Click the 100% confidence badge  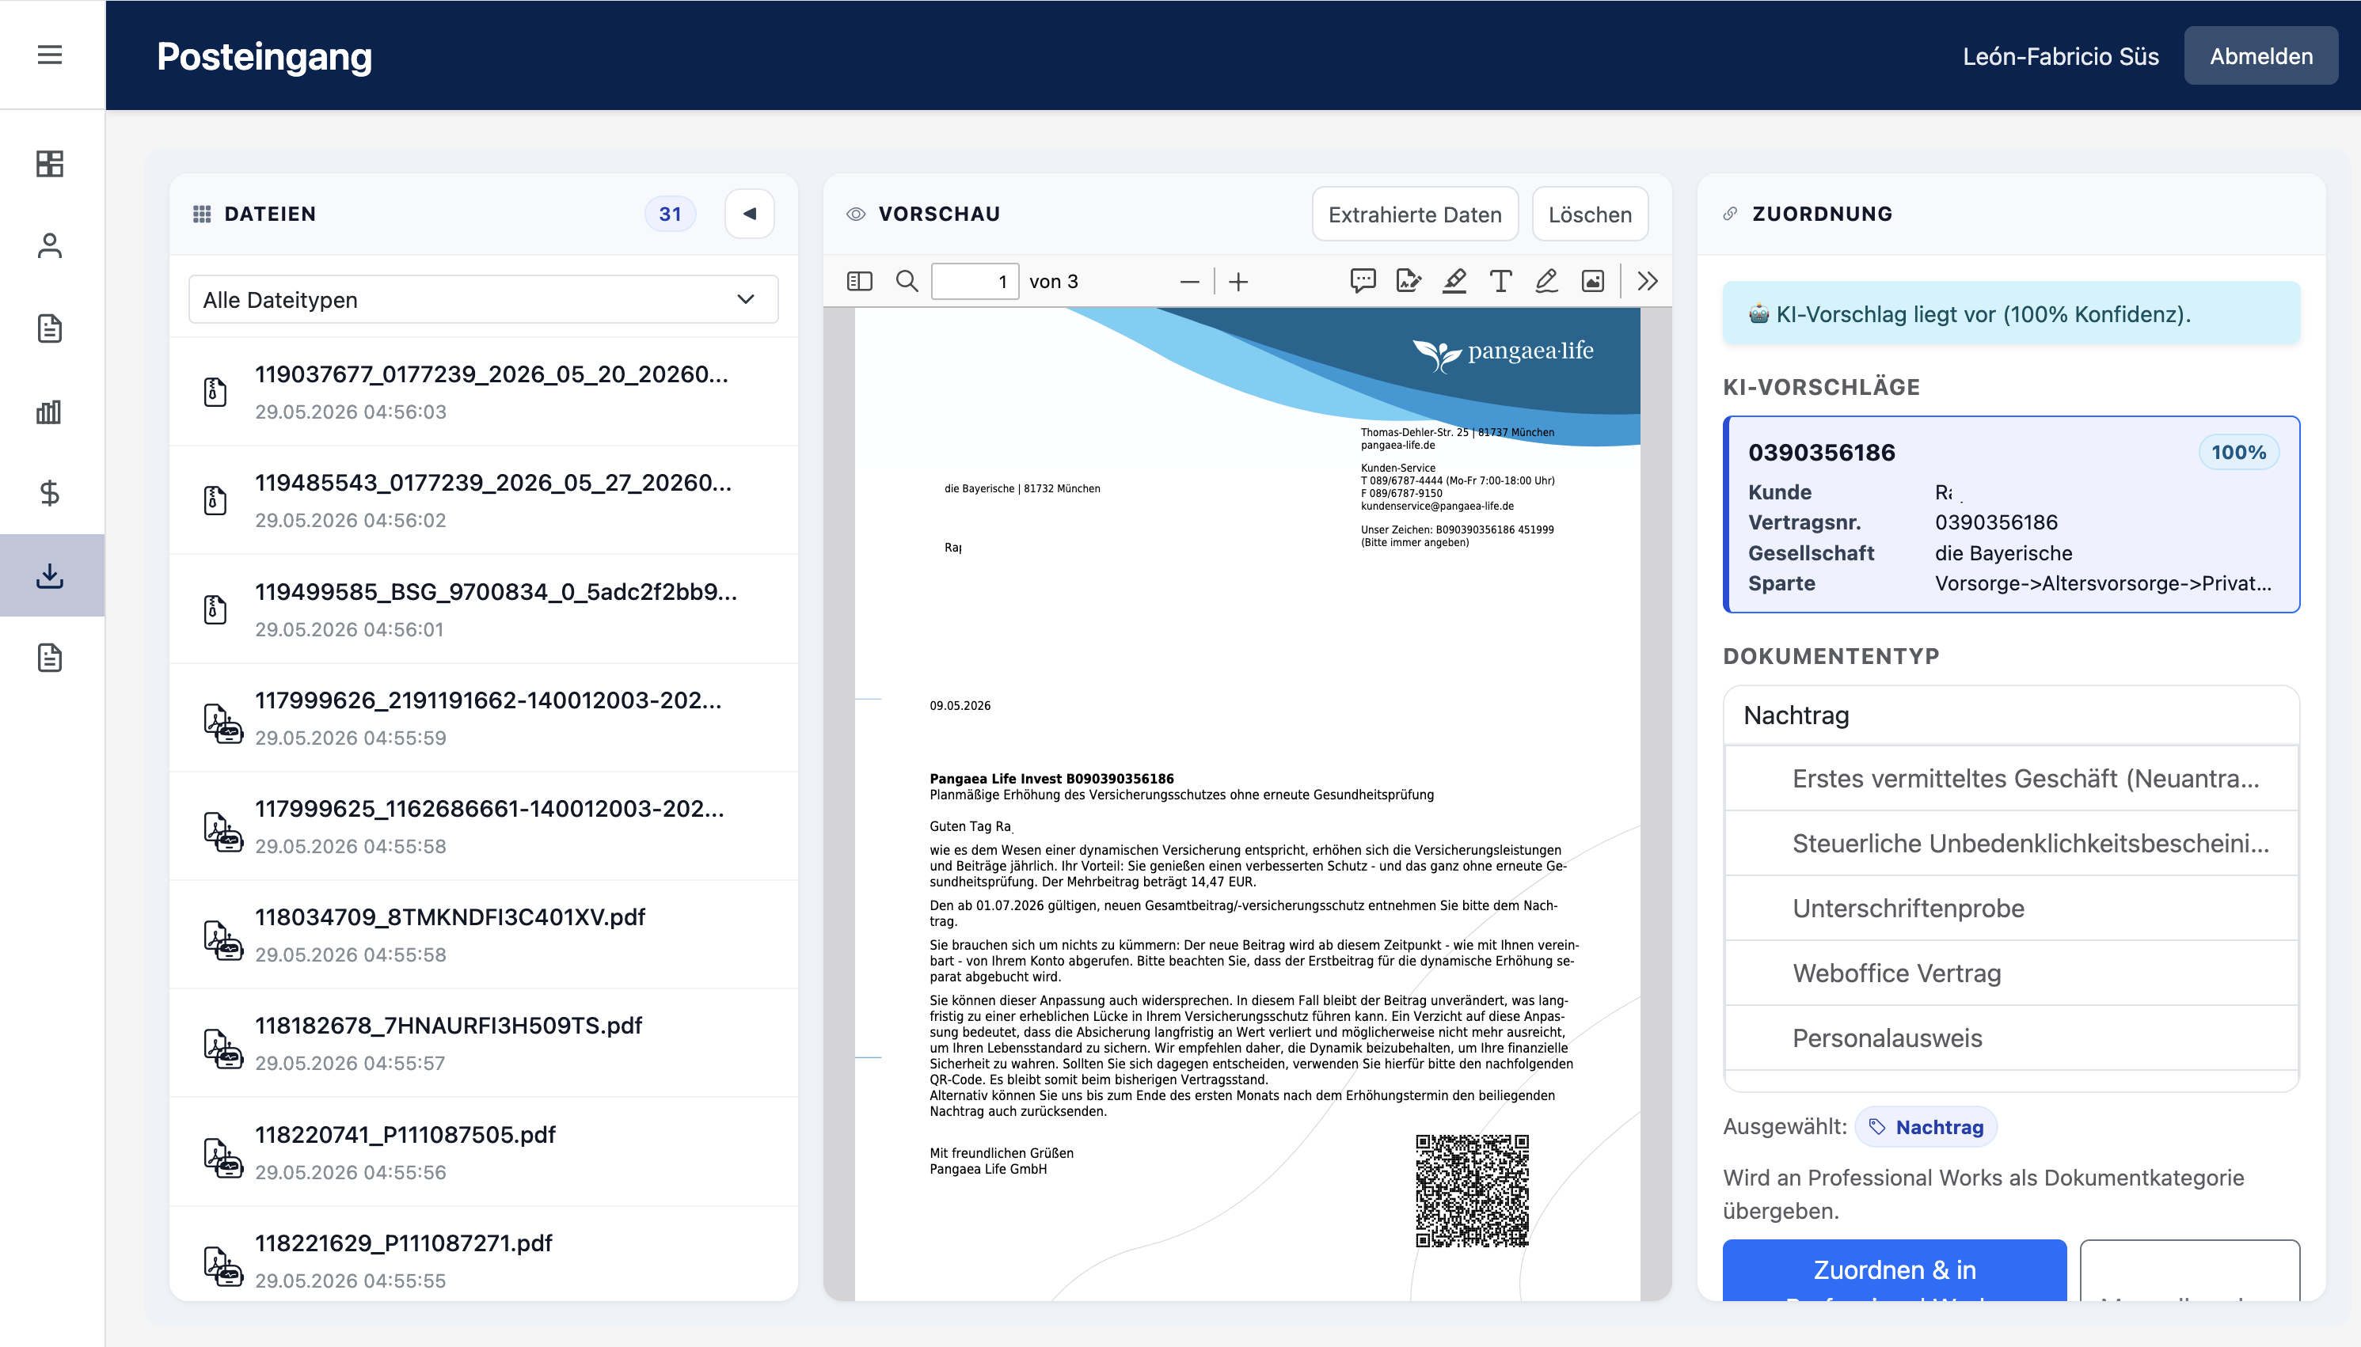[2238, 453]
